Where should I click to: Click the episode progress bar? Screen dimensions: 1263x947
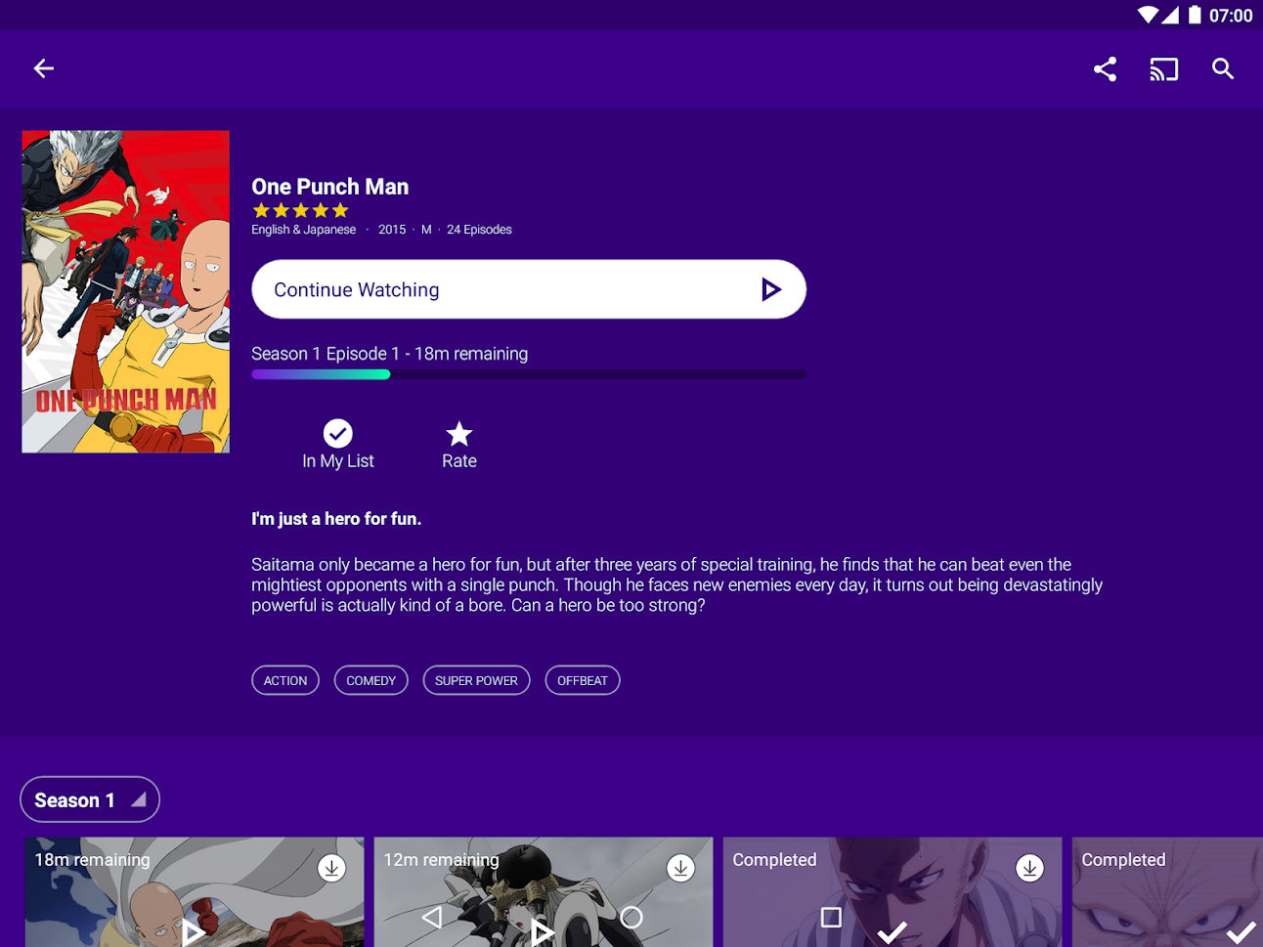coord(528,374)
